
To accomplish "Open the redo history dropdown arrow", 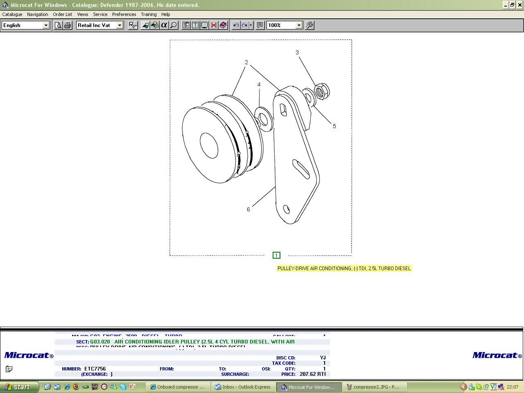I will [x=251, y=25].
